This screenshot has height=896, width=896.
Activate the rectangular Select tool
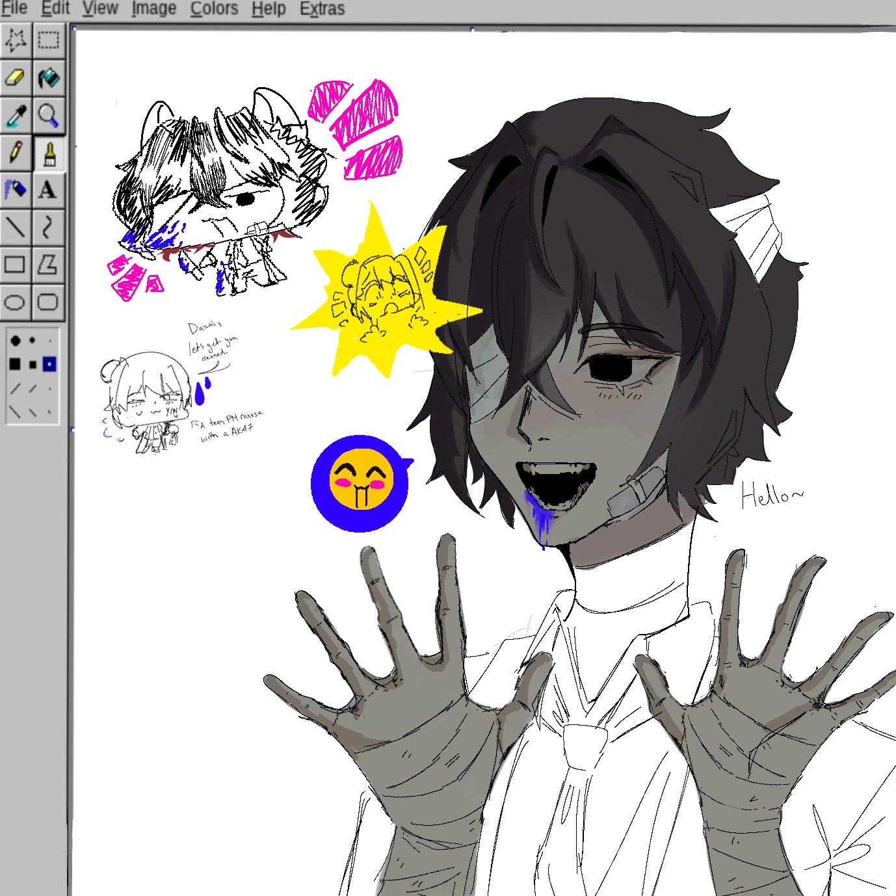coord(49,40)
